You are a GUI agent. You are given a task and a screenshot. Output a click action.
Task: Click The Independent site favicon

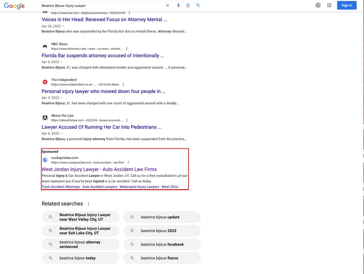pos(45,82)
